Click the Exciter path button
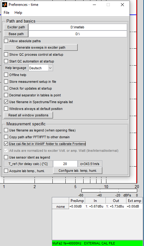Image resolution: width=144 pixels, height=246 pixels. click(16, 27)
